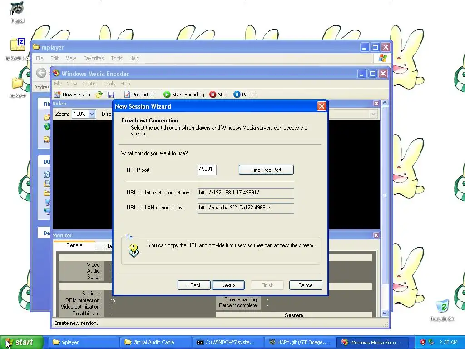The height and width of the screenshot is (349, 465).
Task: Switch to C:\WINDOWS\system command prompt taskbar button
Action: point(228,342)
